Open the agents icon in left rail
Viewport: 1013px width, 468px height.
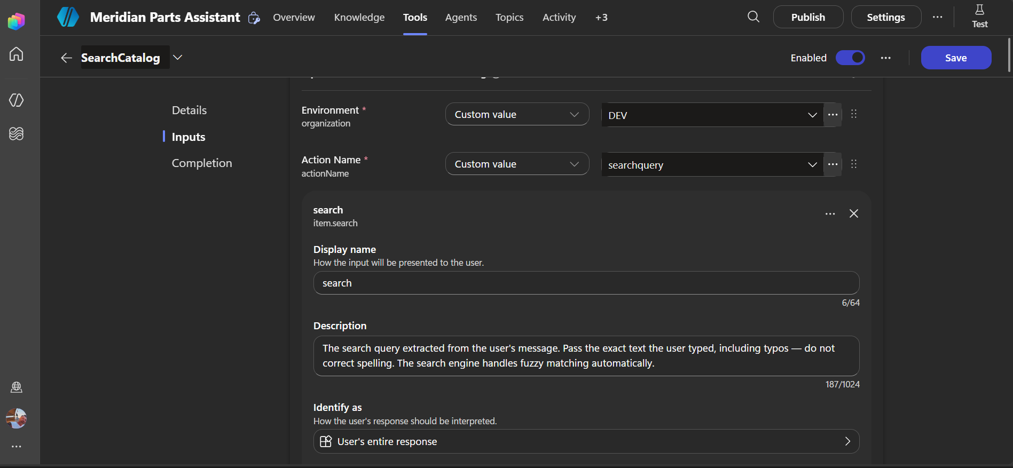click(17, 100)
